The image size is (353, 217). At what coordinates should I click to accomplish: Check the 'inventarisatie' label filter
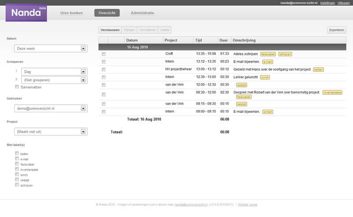(x=17, y=169)
